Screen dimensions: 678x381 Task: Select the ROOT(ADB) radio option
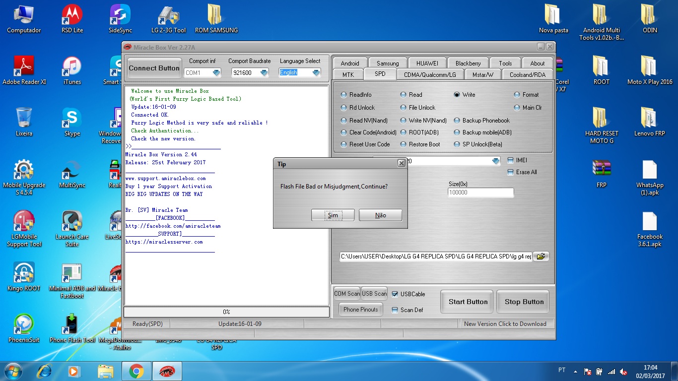coord(404,132)
